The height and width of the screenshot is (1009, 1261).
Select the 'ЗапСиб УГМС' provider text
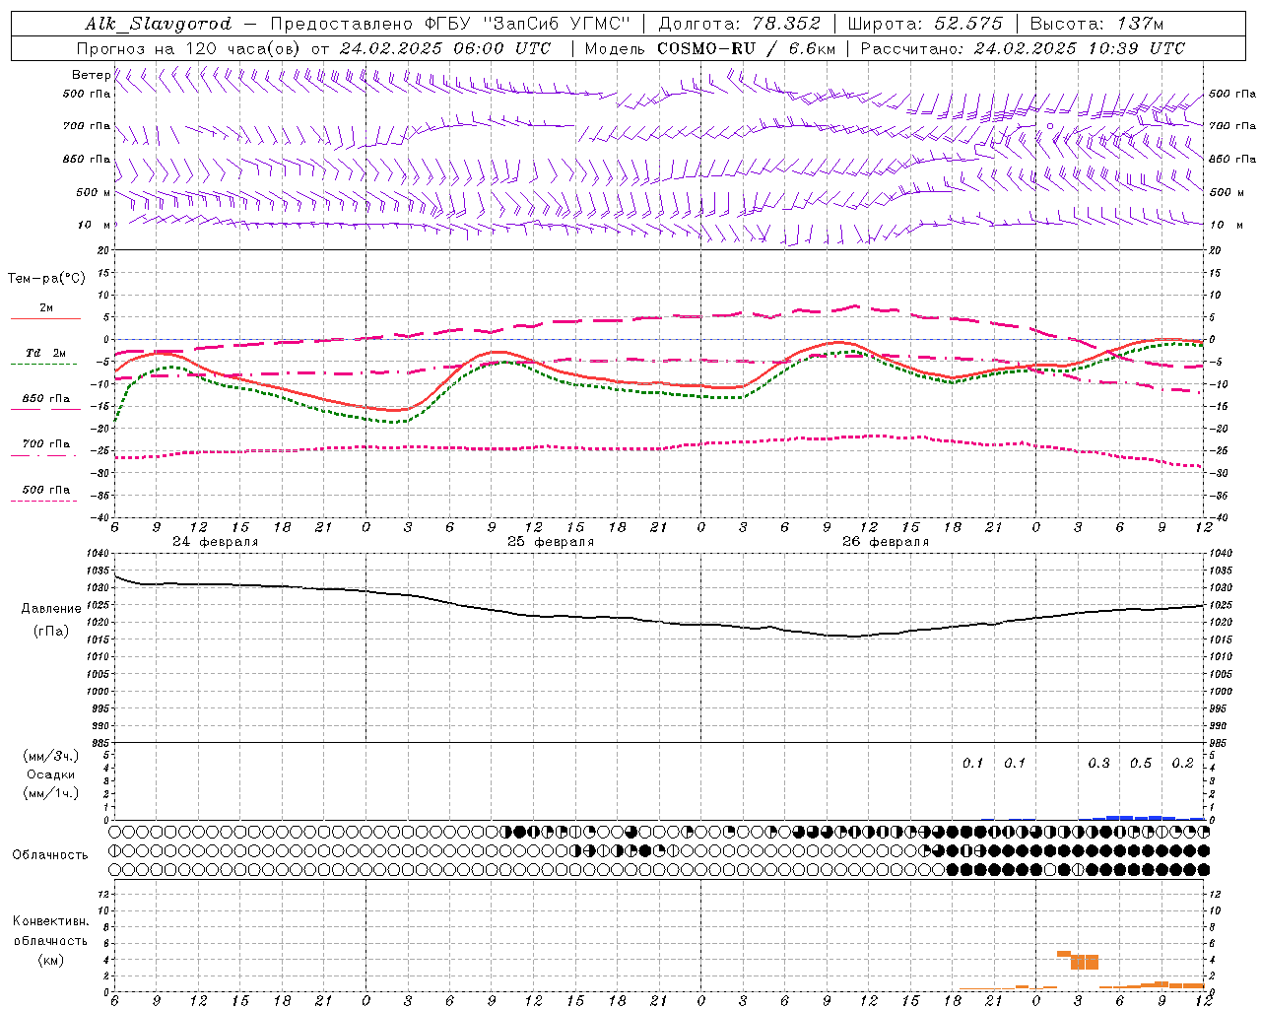(x=559, y=24)
